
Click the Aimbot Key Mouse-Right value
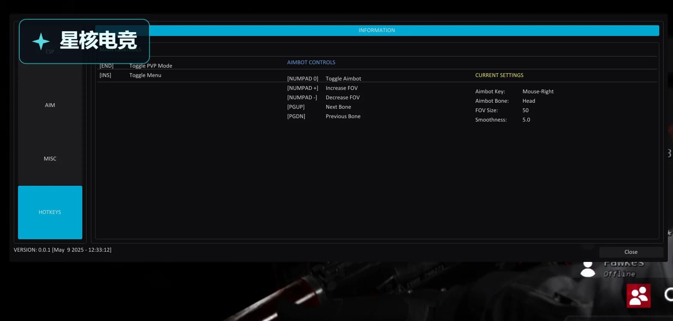tap(538, 92)
